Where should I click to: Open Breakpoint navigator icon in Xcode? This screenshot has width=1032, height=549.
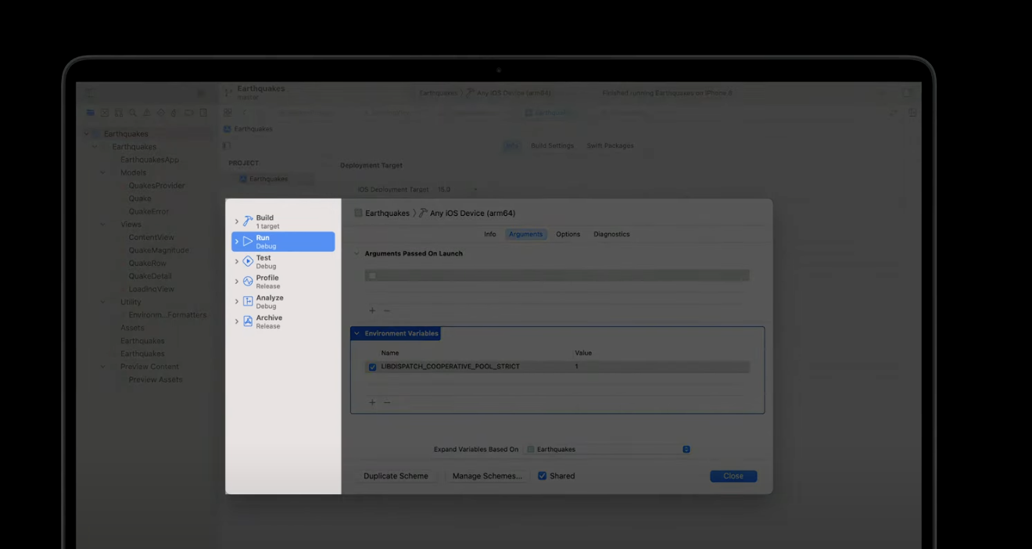(189, 113)
